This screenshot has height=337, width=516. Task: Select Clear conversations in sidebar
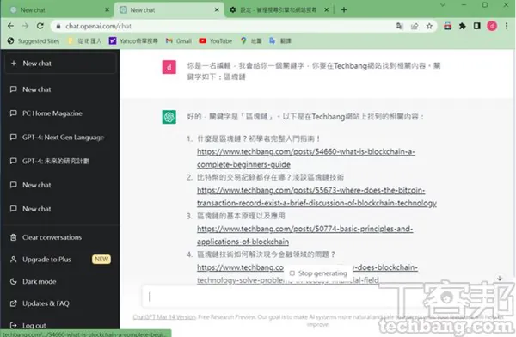(60, 237)
